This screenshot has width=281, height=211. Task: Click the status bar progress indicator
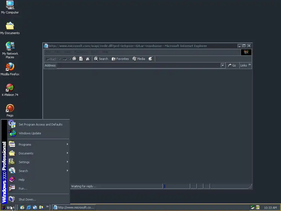click(x=176, y=186)
